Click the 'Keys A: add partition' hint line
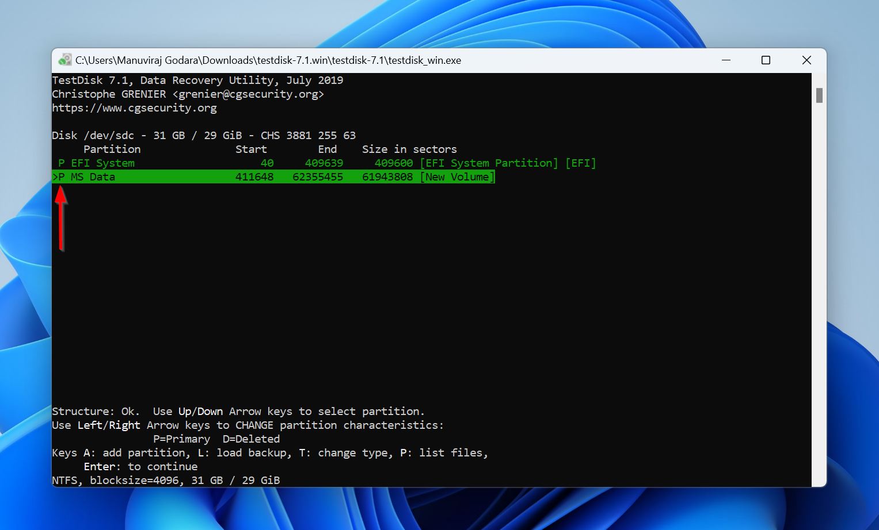The width and height of the screenshot is (879, 530). [x=270, y=453]
